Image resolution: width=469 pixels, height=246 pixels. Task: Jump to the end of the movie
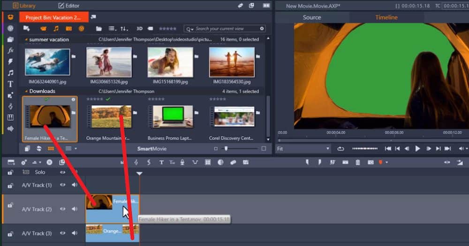pyautogui.click(x=447, y=149)
